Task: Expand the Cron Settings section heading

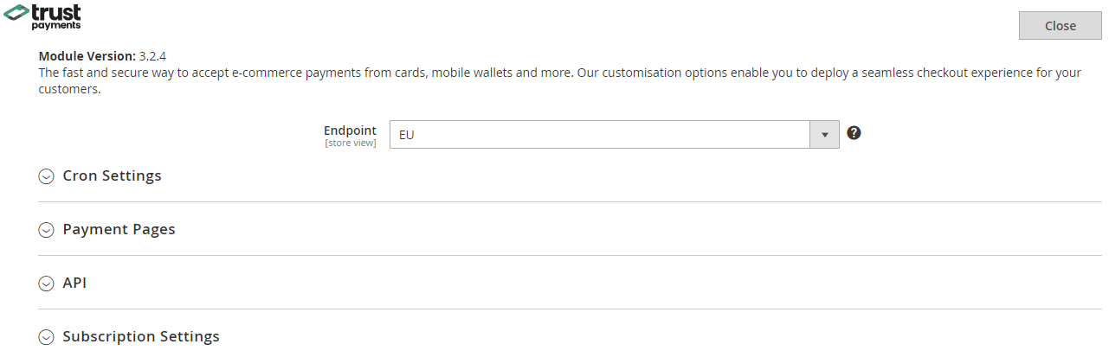Action: tap(112, 176)
